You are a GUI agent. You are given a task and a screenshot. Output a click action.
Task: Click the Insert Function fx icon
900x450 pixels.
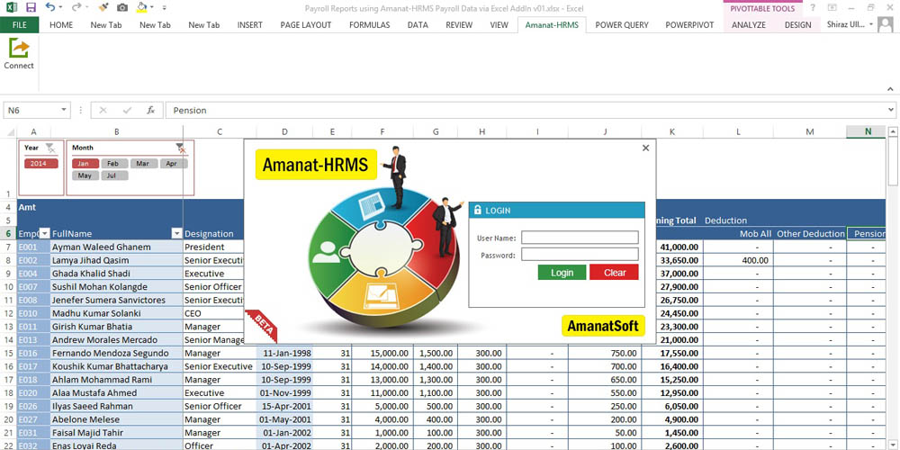point(150,110)
